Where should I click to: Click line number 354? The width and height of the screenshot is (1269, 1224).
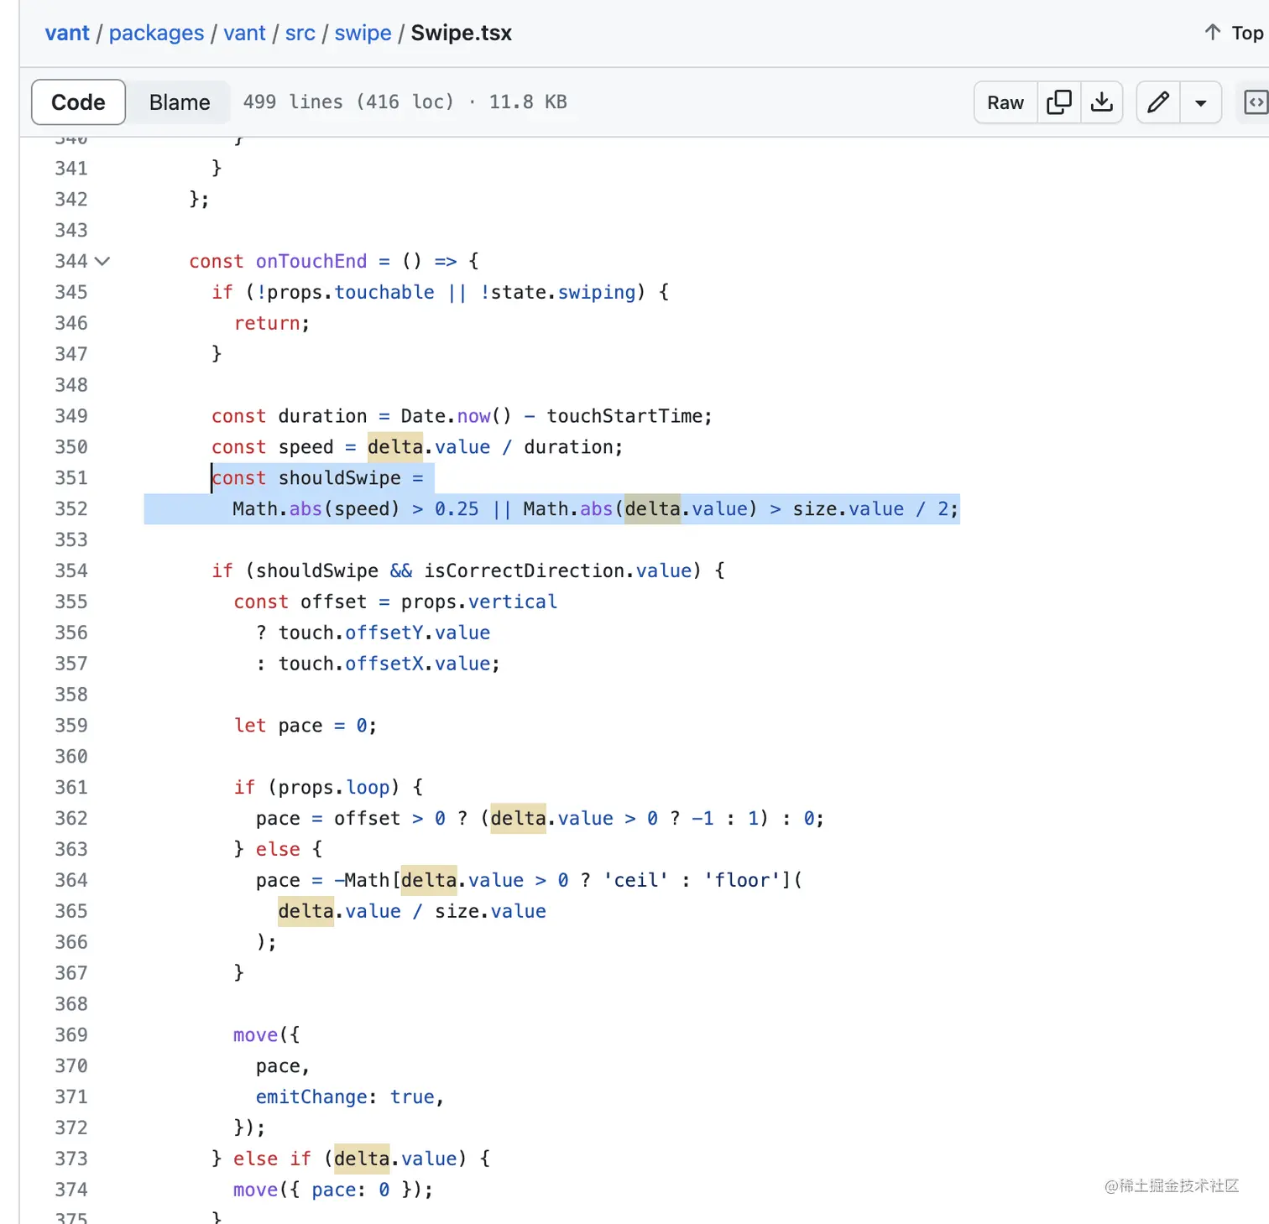[71, 571]
